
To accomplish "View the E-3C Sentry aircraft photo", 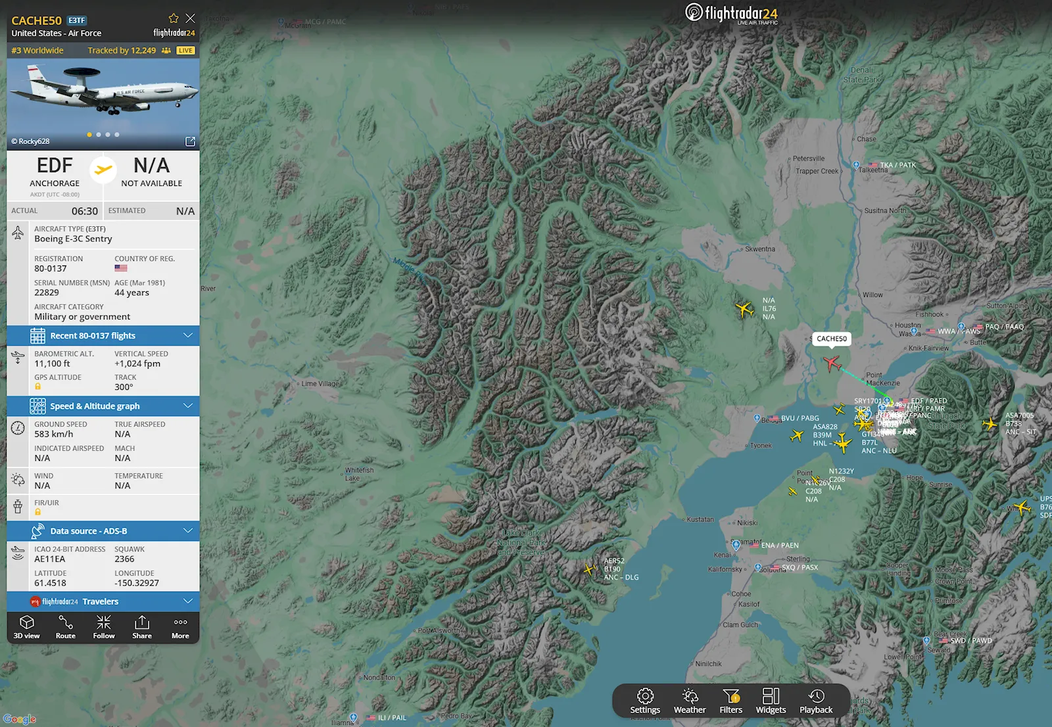I will coord(103,104).
